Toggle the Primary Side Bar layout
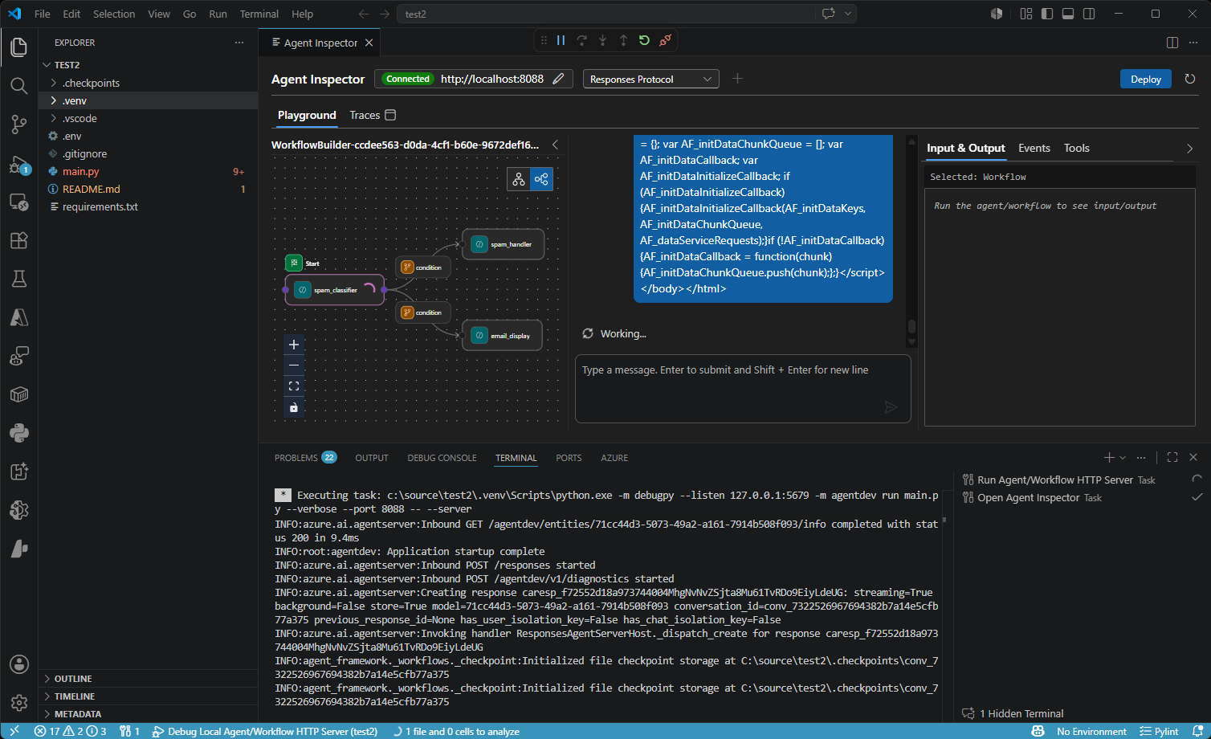1211x739 pixels. coord(1047,14)
